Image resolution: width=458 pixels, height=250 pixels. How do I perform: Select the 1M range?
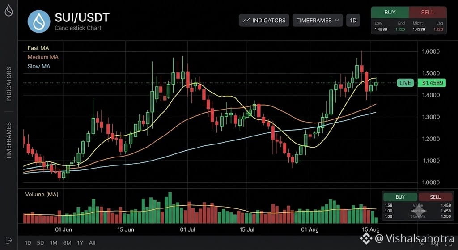54,243
